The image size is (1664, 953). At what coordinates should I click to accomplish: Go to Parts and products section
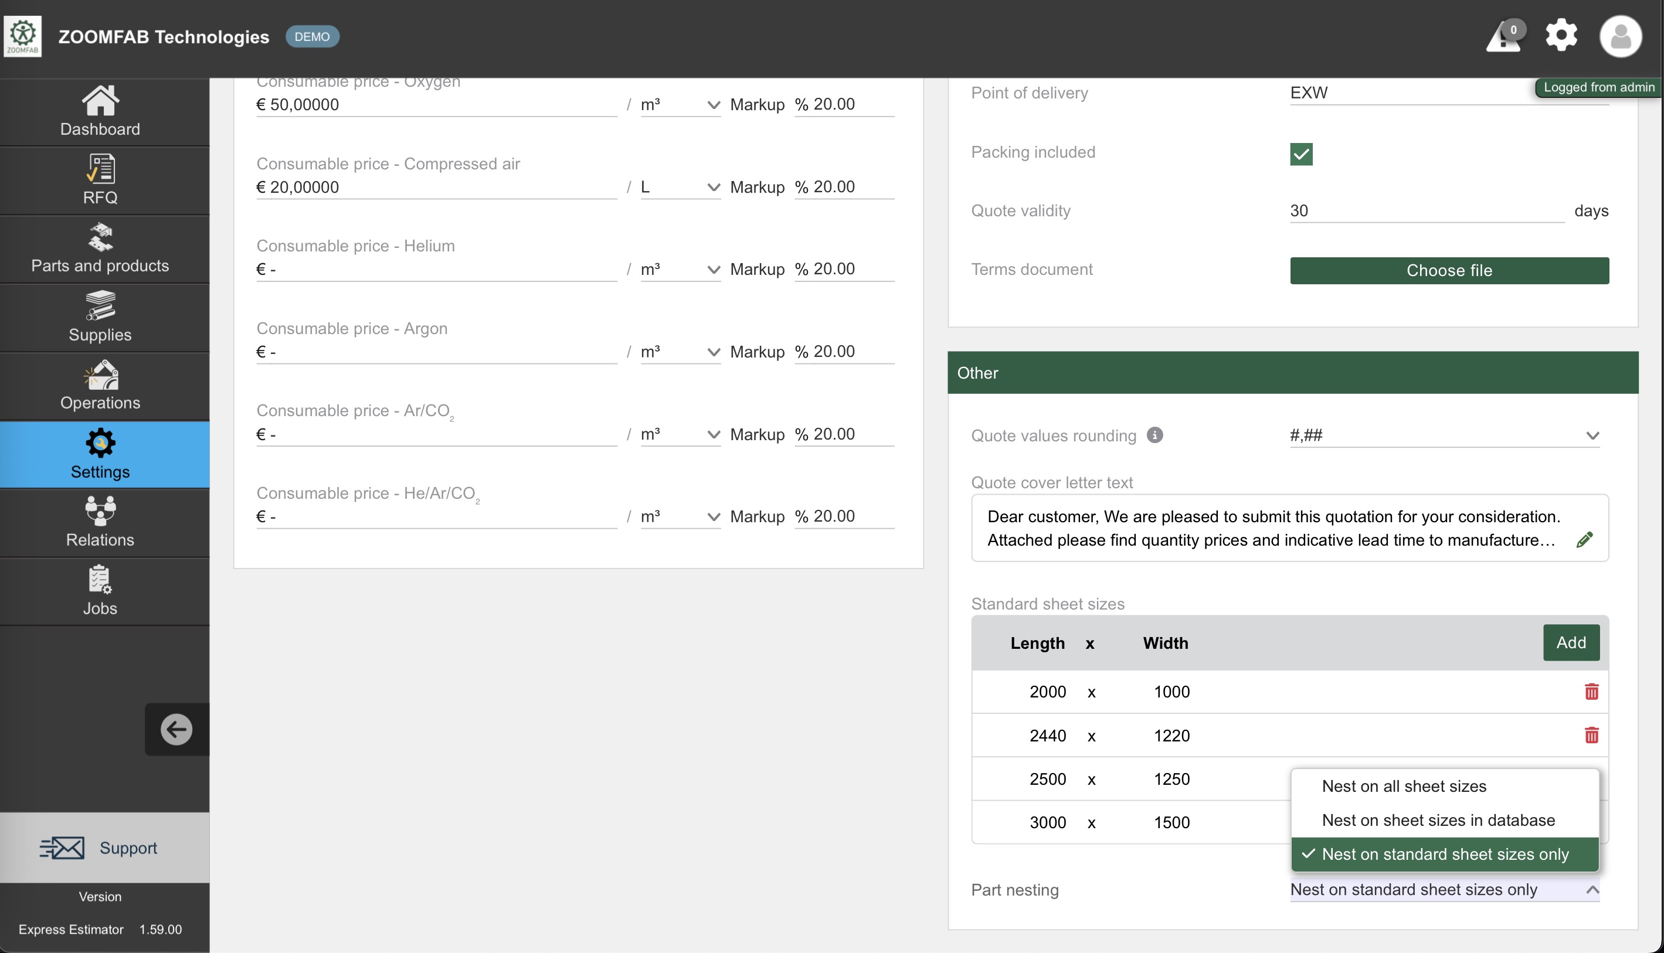pyautogui.click(x=100, y=249)
